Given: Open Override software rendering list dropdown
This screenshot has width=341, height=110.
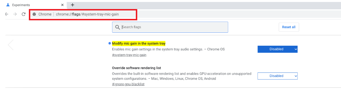Looking at the screenshot, I should (x=277, y=76).
